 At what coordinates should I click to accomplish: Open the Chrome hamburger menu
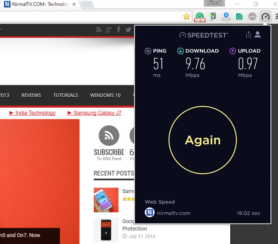tap(276, 16)
